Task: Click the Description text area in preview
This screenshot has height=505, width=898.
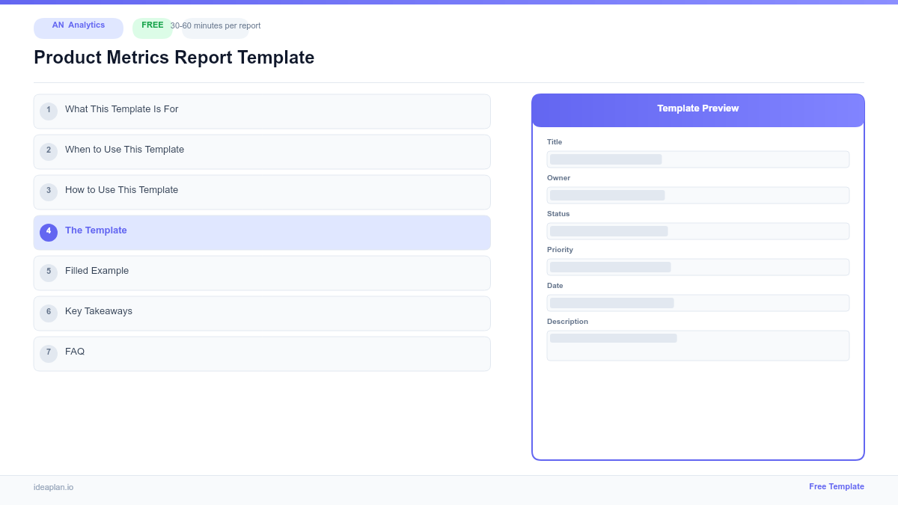Action: pyautogui.click(x=698, y=346)
